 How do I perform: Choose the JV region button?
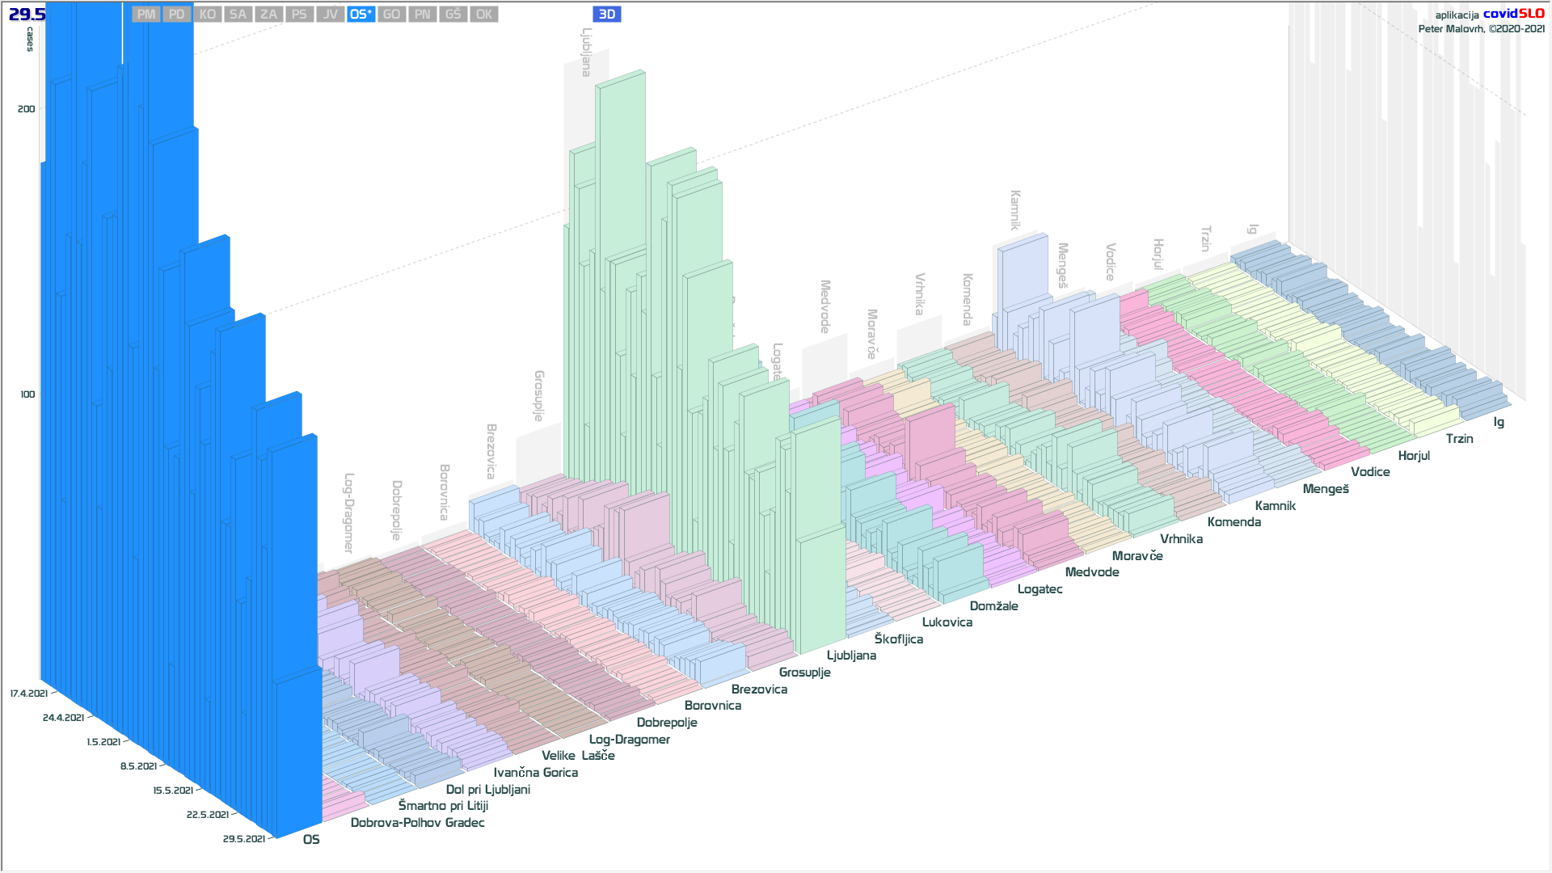330,15
